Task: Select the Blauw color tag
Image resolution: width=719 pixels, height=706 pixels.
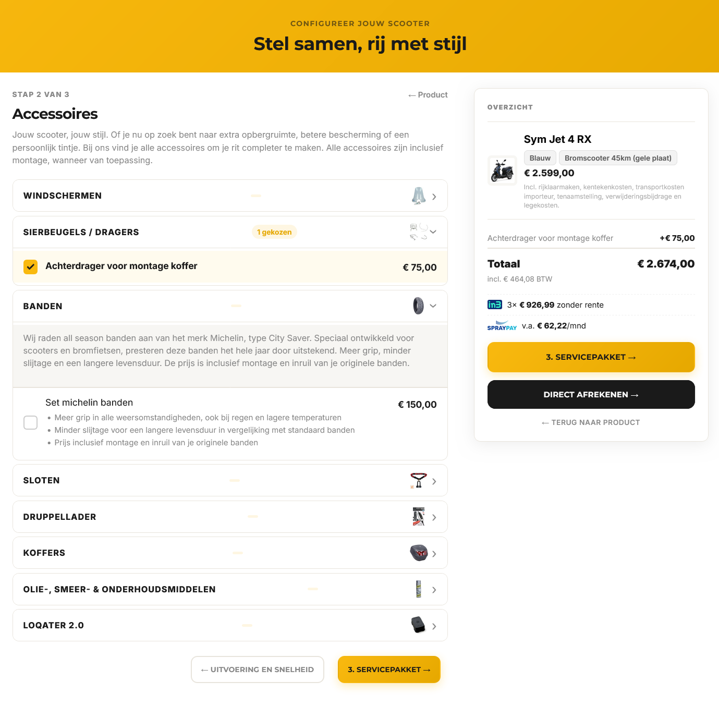Action: click(540, 157)
